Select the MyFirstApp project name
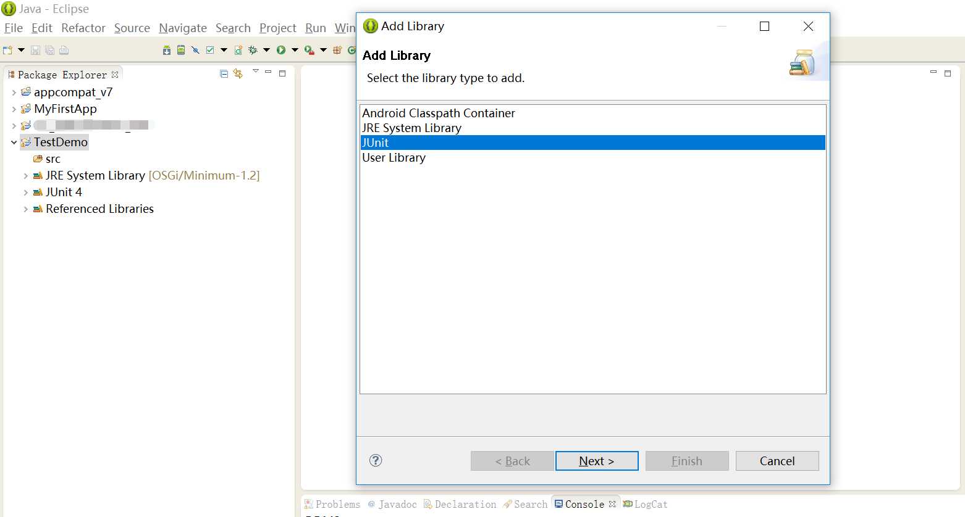965x517 pixels. pos(65,109)
